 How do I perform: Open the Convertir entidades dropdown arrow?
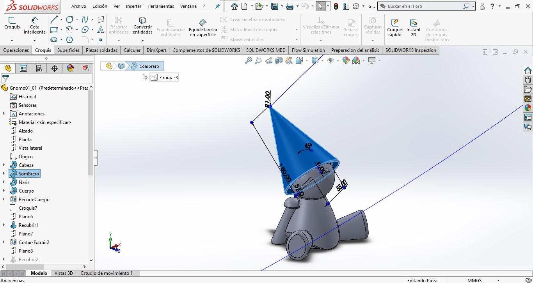point(142,40)
